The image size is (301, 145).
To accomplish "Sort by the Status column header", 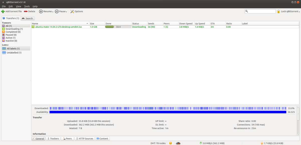I will click(139, 23).
